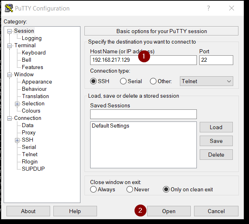249x224 pixels.
Task: Open the Features settings category
Action: 32,67
